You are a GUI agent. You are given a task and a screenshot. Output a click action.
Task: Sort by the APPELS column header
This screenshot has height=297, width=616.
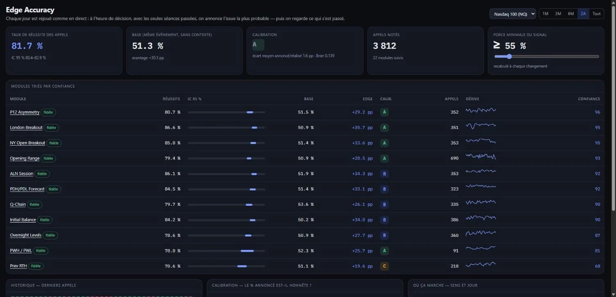click(452, 99)
